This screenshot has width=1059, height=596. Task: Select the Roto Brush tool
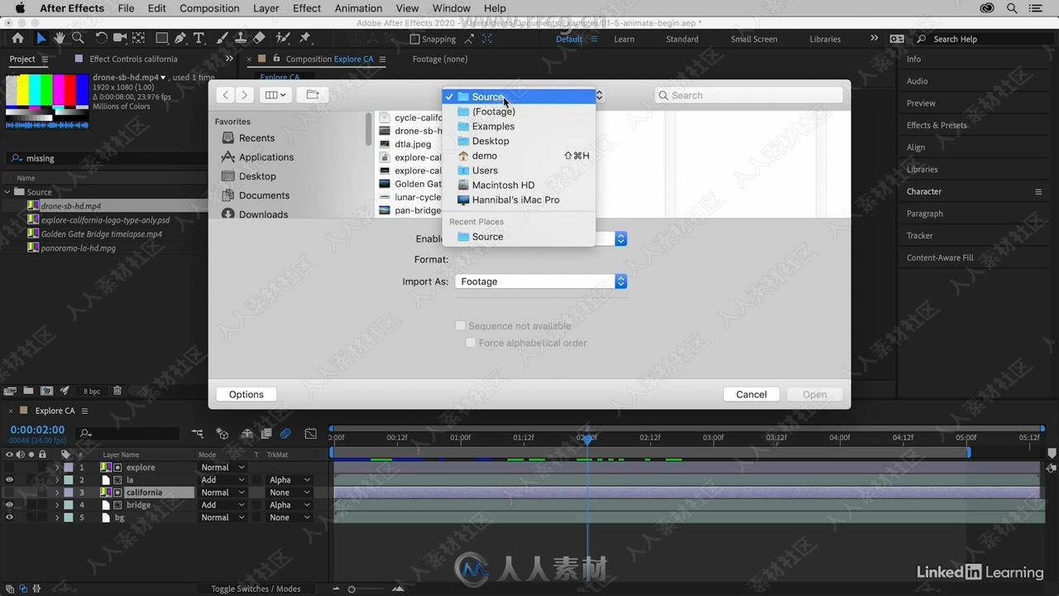283,38
